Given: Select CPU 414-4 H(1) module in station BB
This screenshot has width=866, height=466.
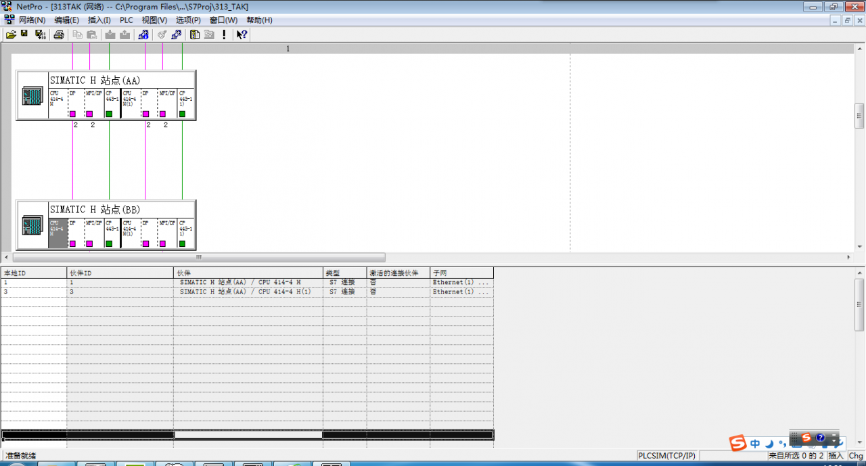Looking at the screenshot, I should 131,233.
